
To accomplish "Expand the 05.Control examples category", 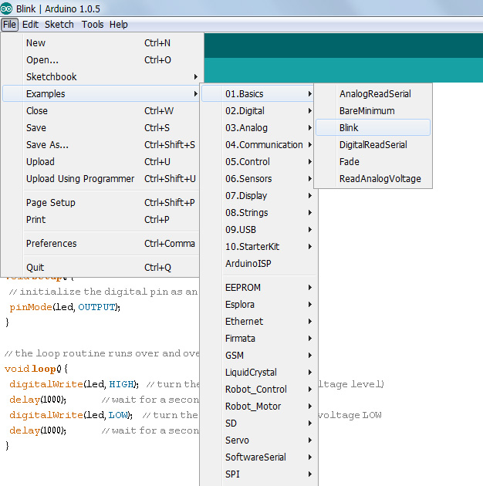I will [258, 162].
